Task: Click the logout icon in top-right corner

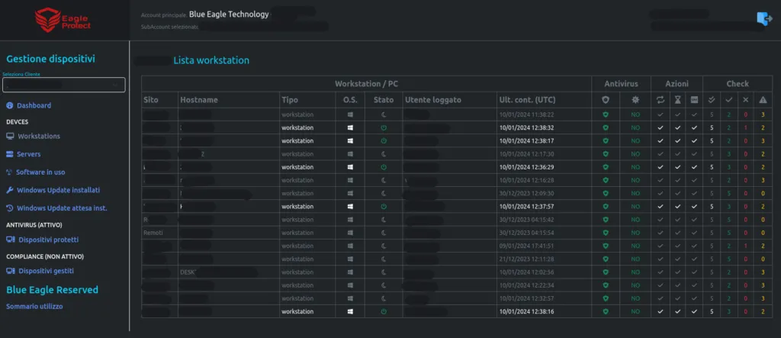Action: point(764,18)
